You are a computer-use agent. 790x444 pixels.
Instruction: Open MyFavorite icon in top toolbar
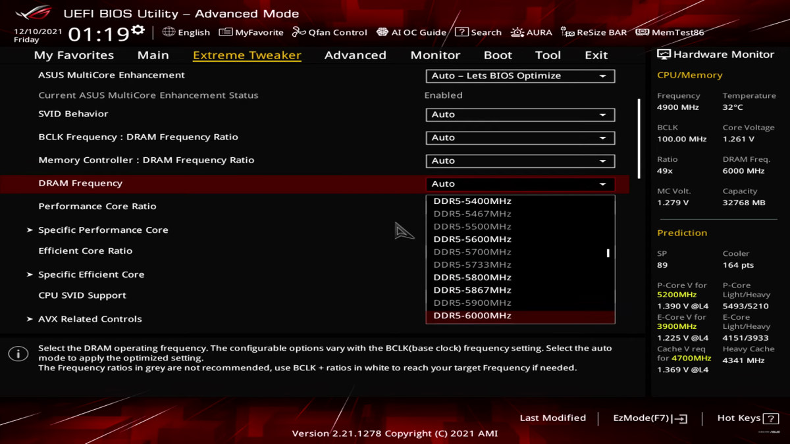(225, 32)
